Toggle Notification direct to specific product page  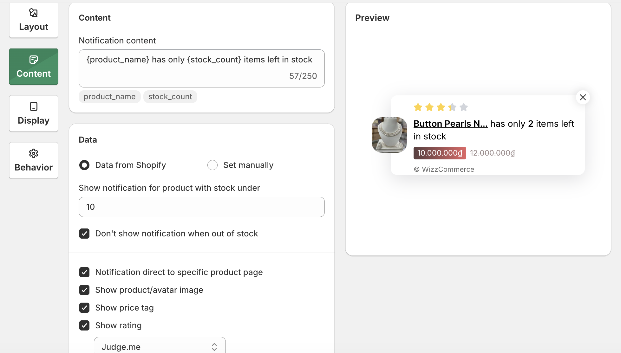(84, 272)
